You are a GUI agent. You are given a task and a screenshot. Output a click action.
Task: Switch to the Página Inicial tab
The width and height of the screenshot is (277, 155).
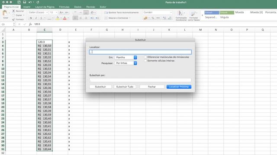coord(11,7)
